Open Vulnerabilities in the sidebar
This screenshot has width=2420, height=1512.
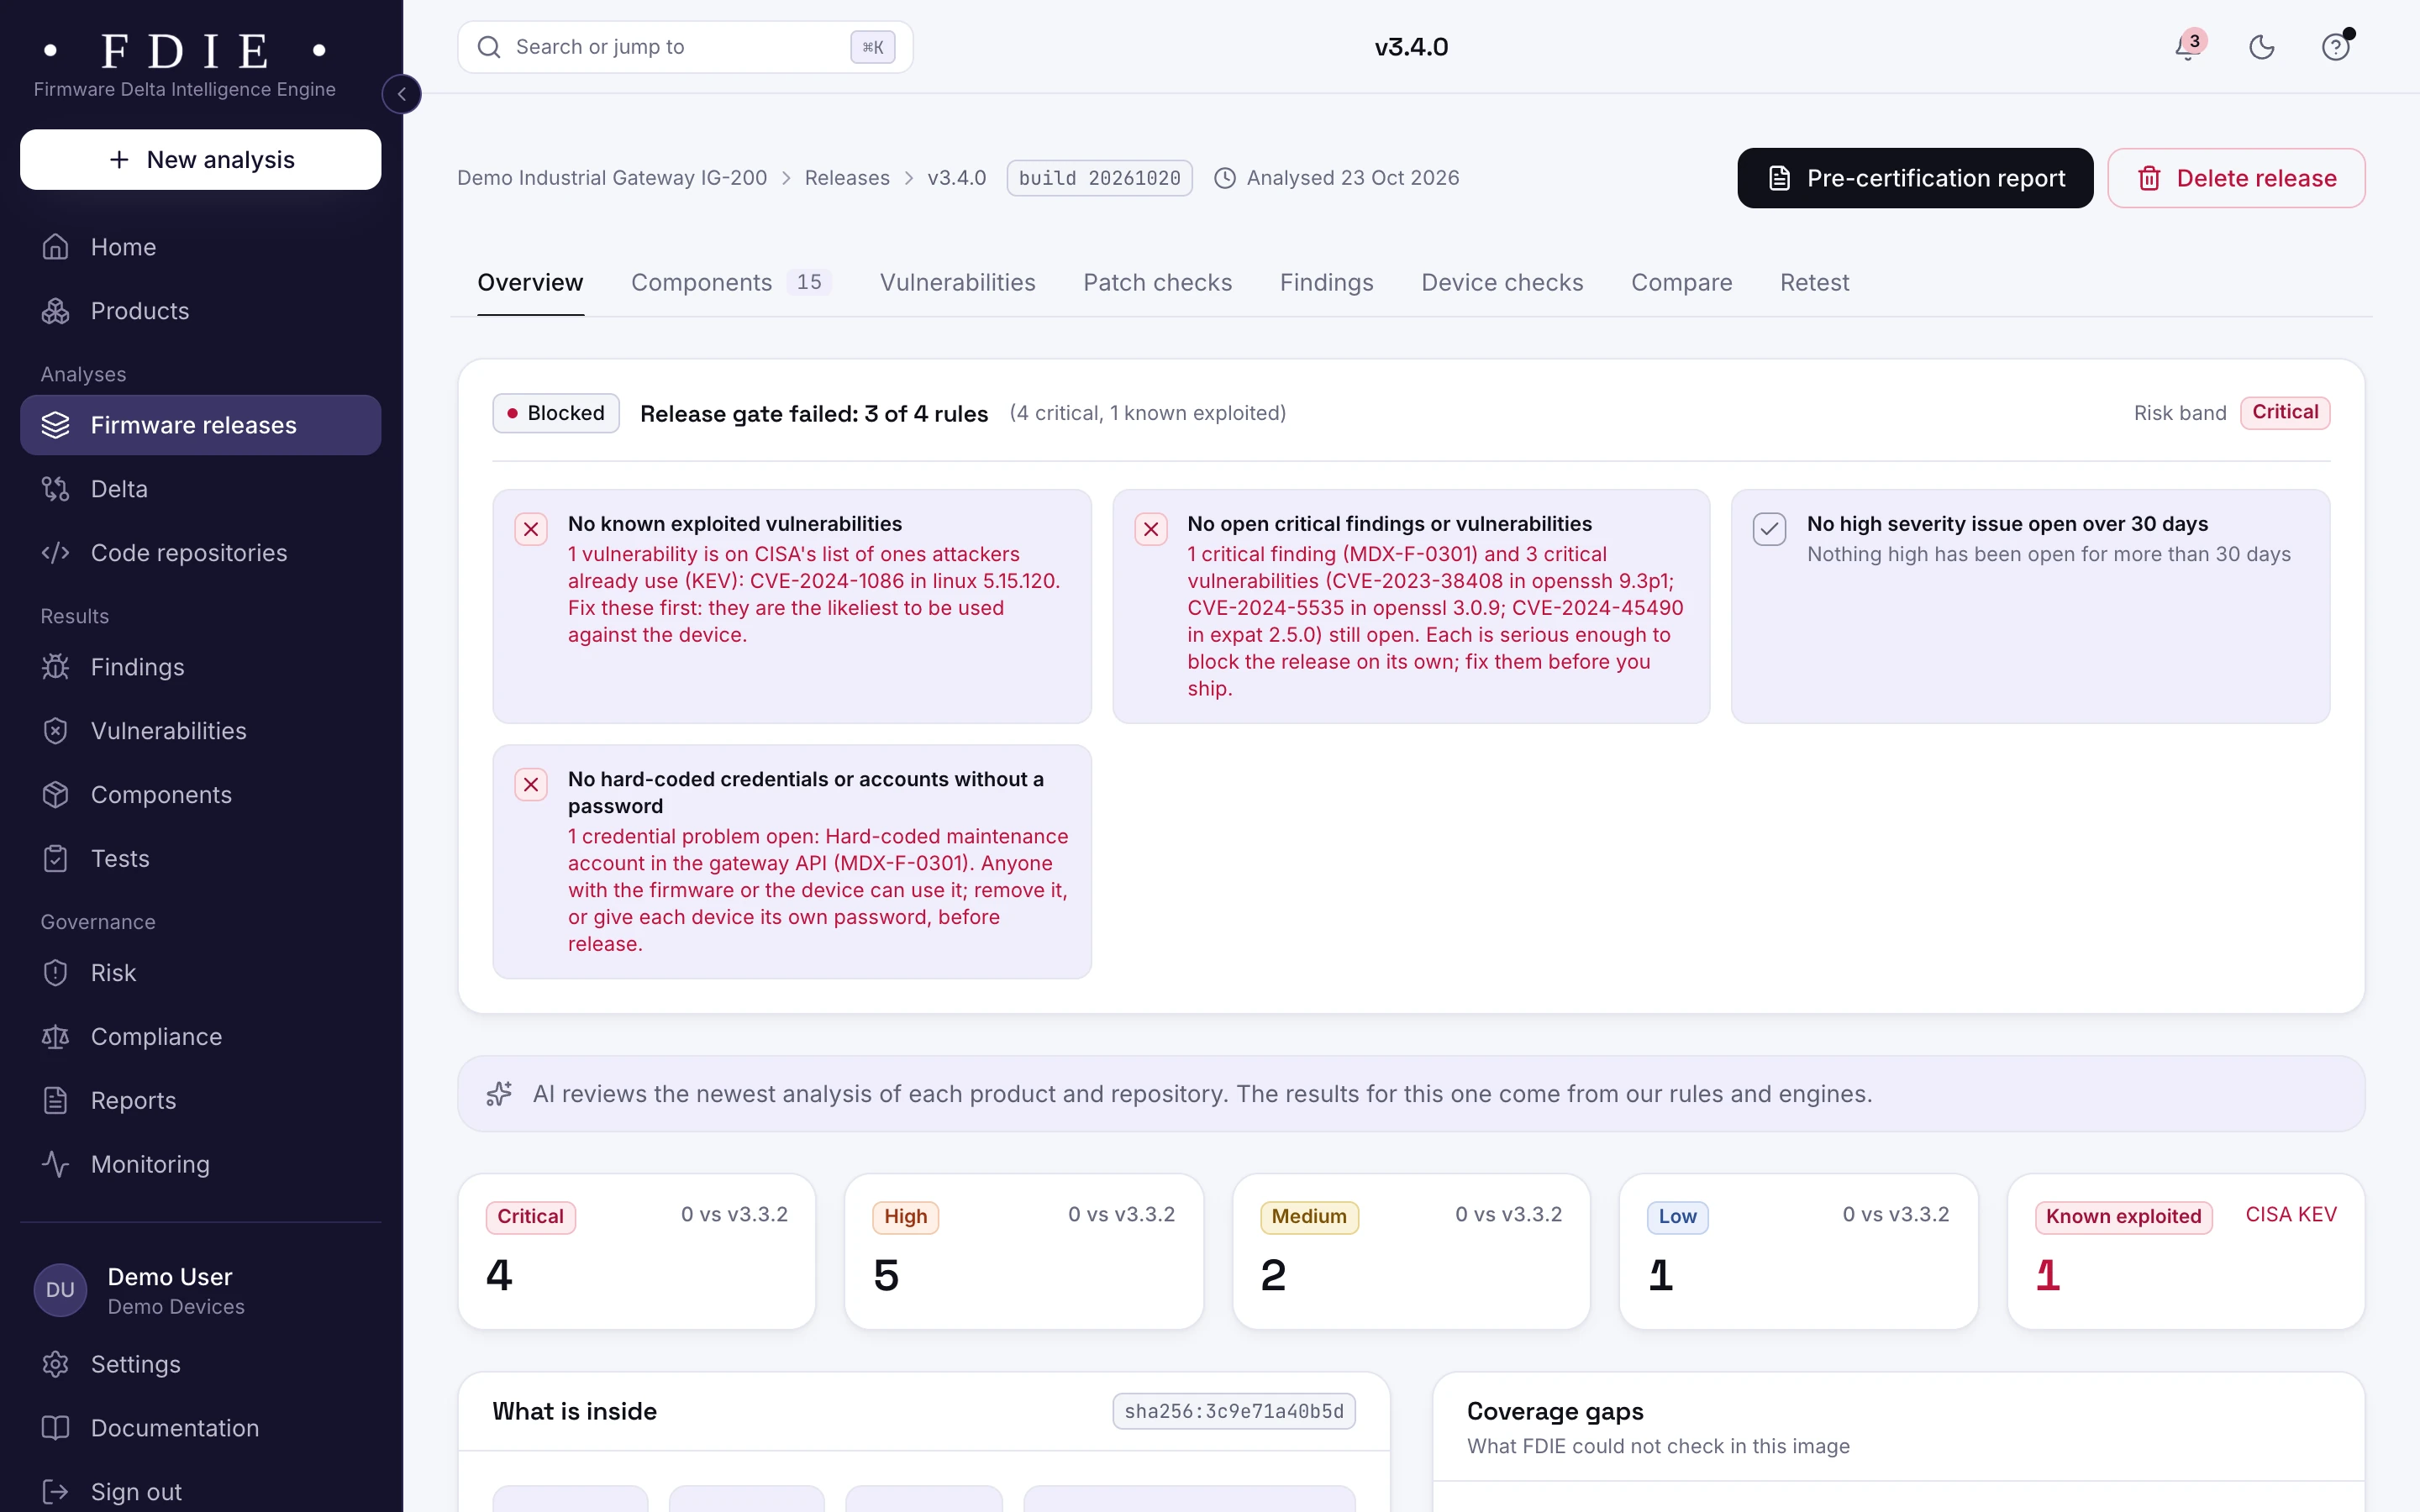point(201,731)
